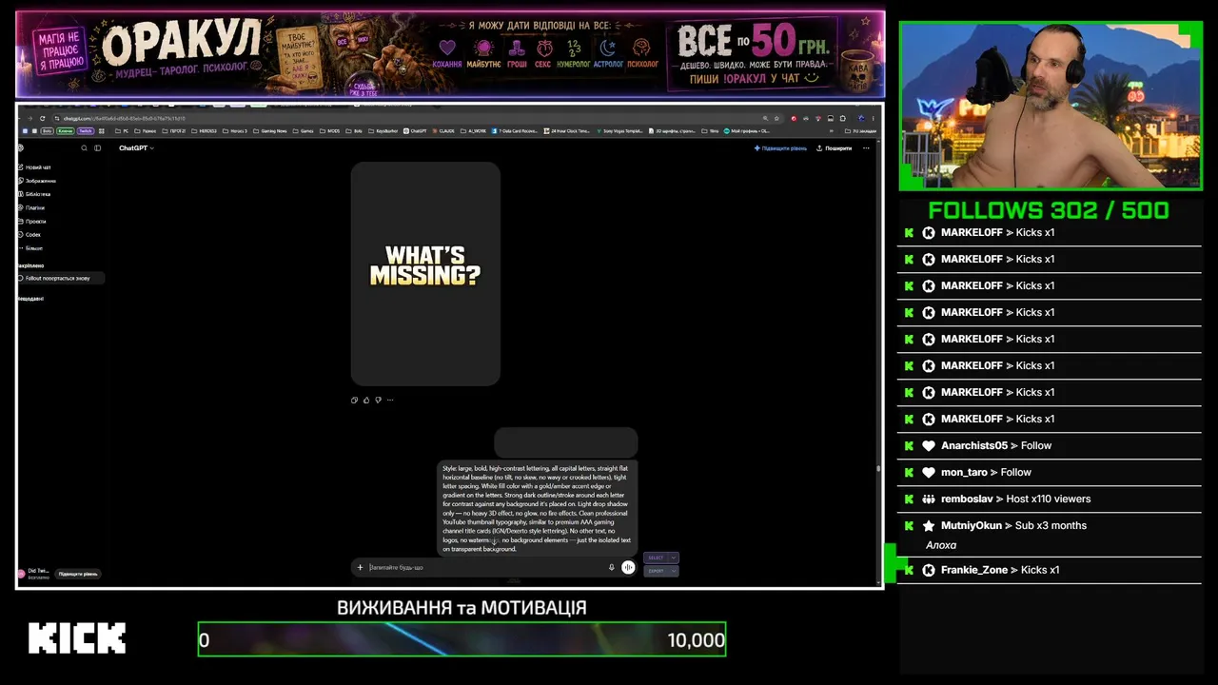Open the AI_WORK bookmarks folder
The width and height of the screenshot is (1218, 685).
tap(474, 130)
